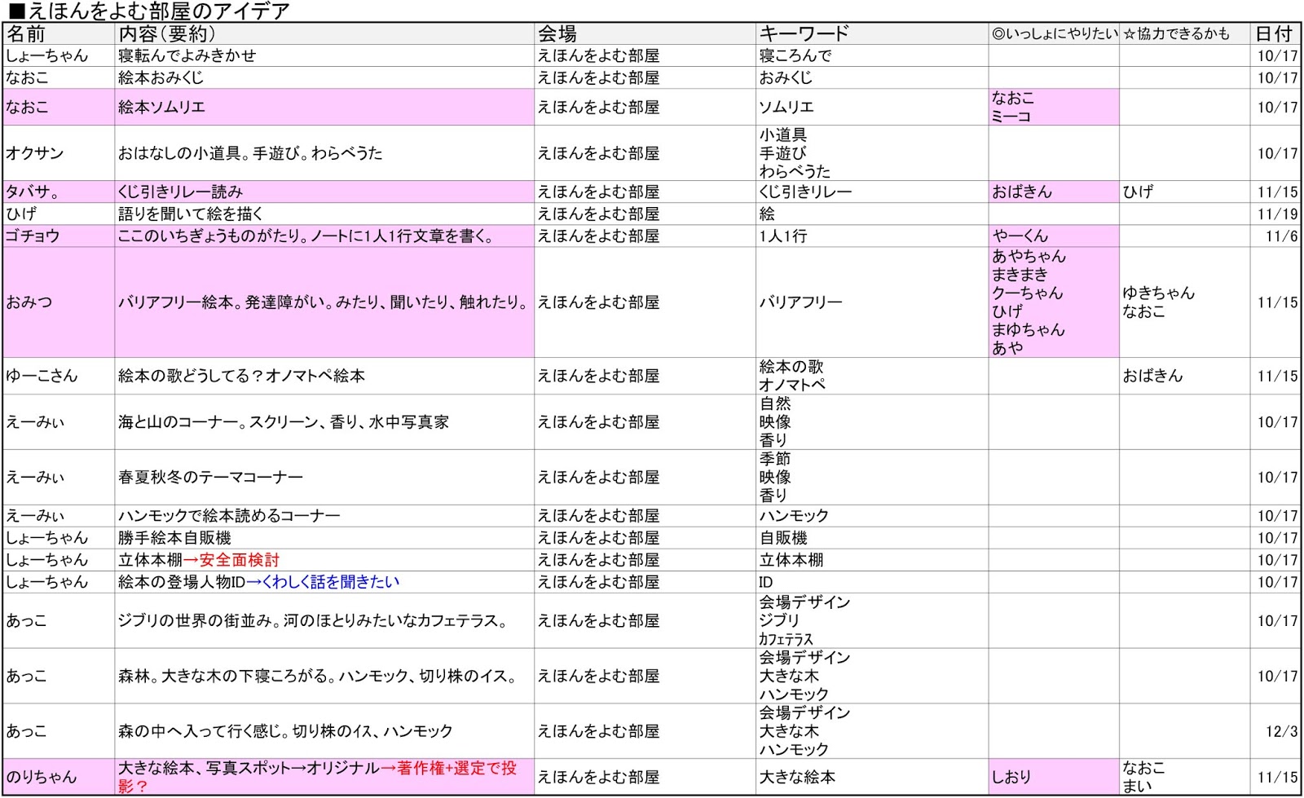Click the keyword cell 自販機

(872, 538)
